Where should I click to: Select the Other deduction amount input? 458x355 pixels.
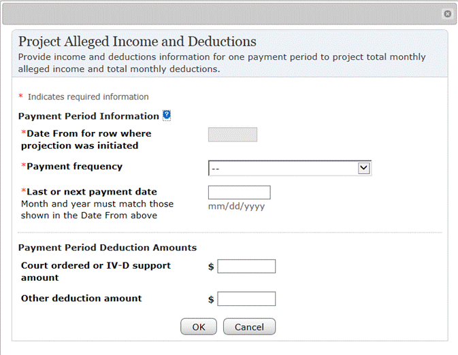tap(246, 299)
